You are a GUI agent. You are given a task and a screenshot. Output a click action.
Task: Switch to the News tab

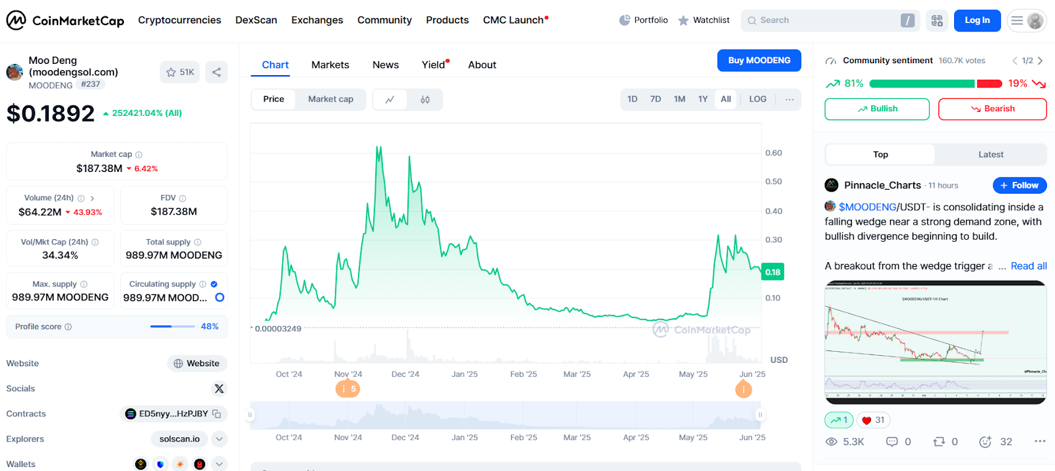[386, 65]
